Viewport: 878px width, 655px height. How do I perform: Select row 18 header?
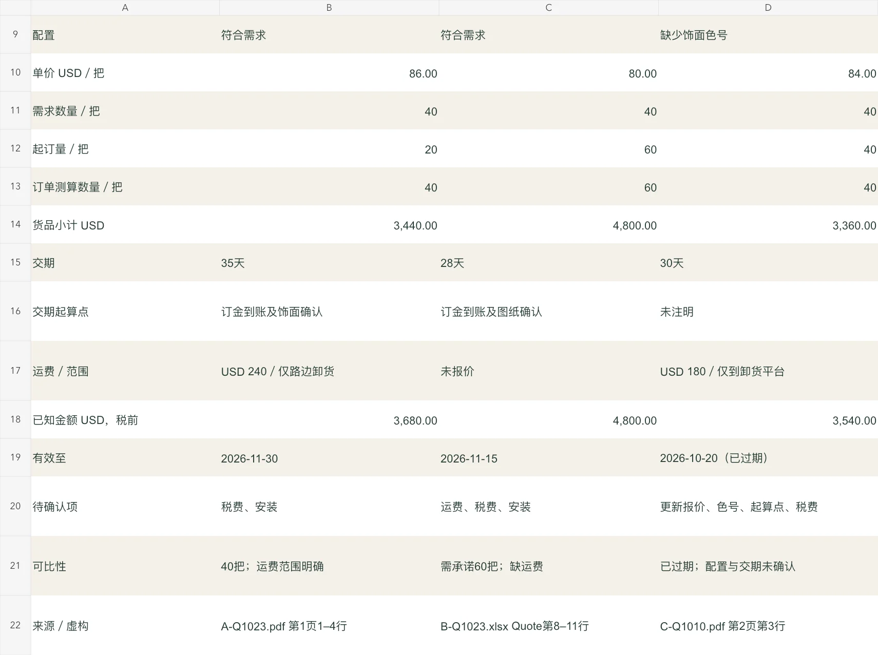point(15,419)
